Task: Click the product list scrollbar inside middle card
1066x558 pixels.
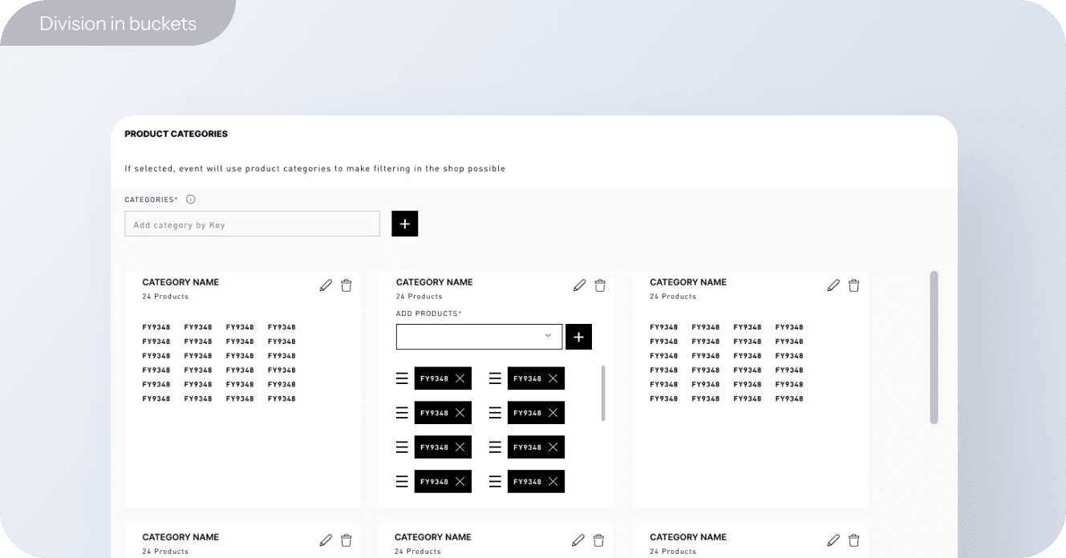Action: [x=603, y=394]
